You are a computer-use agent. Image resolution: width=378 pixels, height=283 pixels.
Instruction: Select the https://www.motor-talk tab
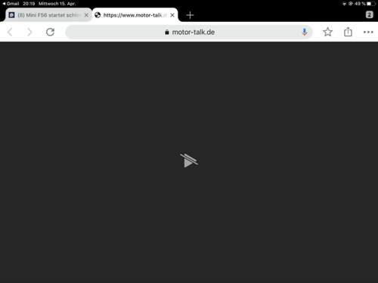[135, 15]
